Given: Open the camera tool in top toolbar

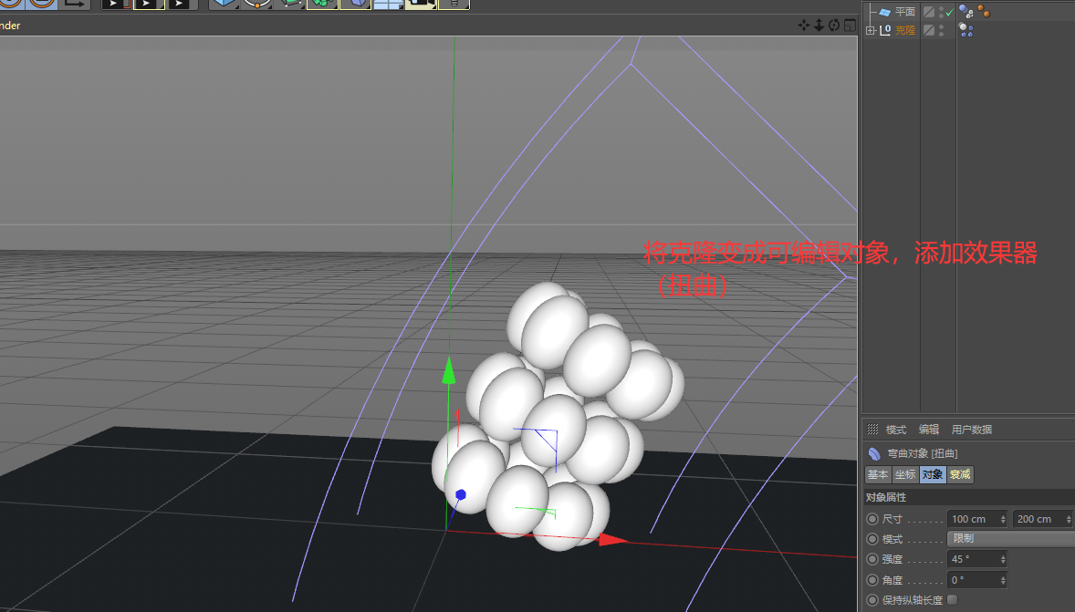Looking at the screenshot, I should [x=421, y=5].
